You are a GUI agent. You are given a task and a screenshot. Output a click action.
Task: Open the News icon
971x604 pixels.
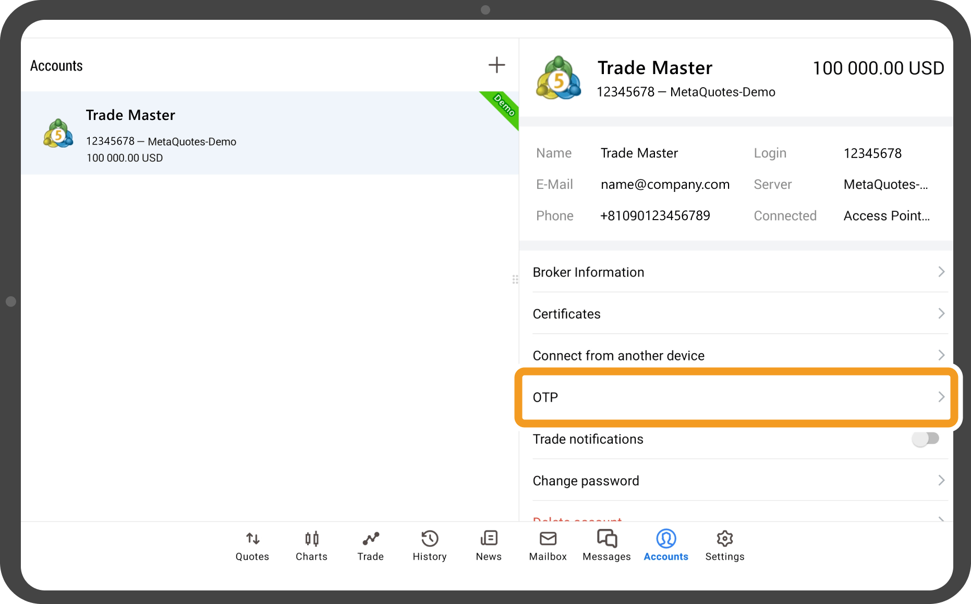(489, 539)
